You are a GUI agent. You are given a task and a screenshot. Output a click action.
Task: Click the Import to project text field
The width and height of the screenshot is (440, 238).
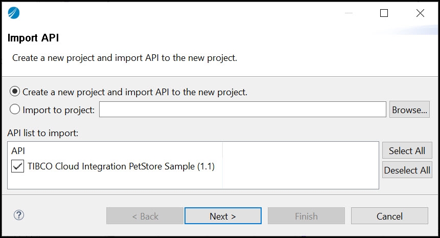pyautogui.click(x=242, y=110)
